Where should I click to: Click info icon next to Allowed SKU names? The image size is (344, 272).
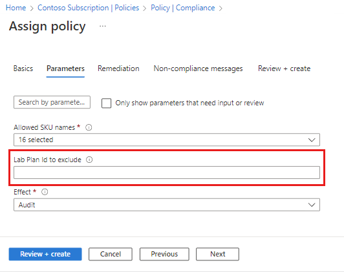point(89,127)
